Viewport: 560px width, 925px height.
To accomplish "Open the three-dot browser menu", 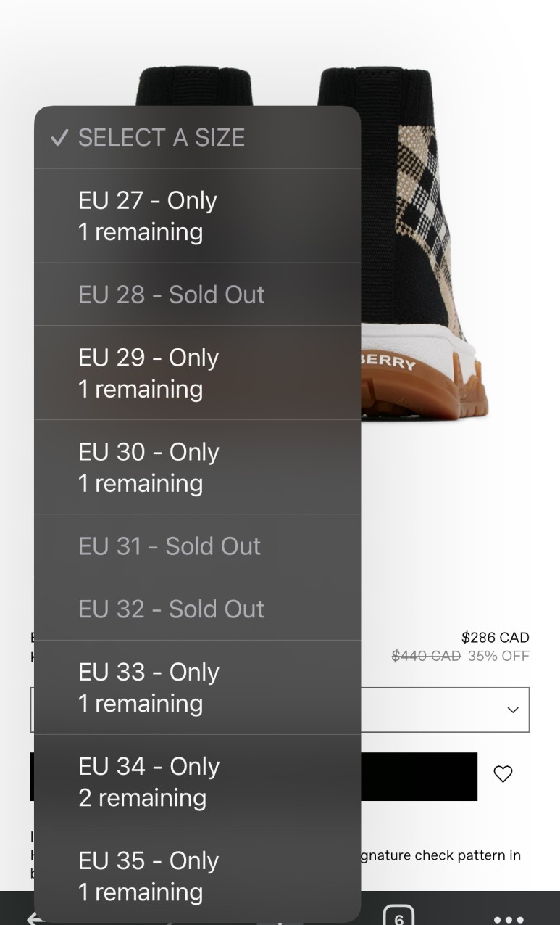I will [x=509, y=919].
